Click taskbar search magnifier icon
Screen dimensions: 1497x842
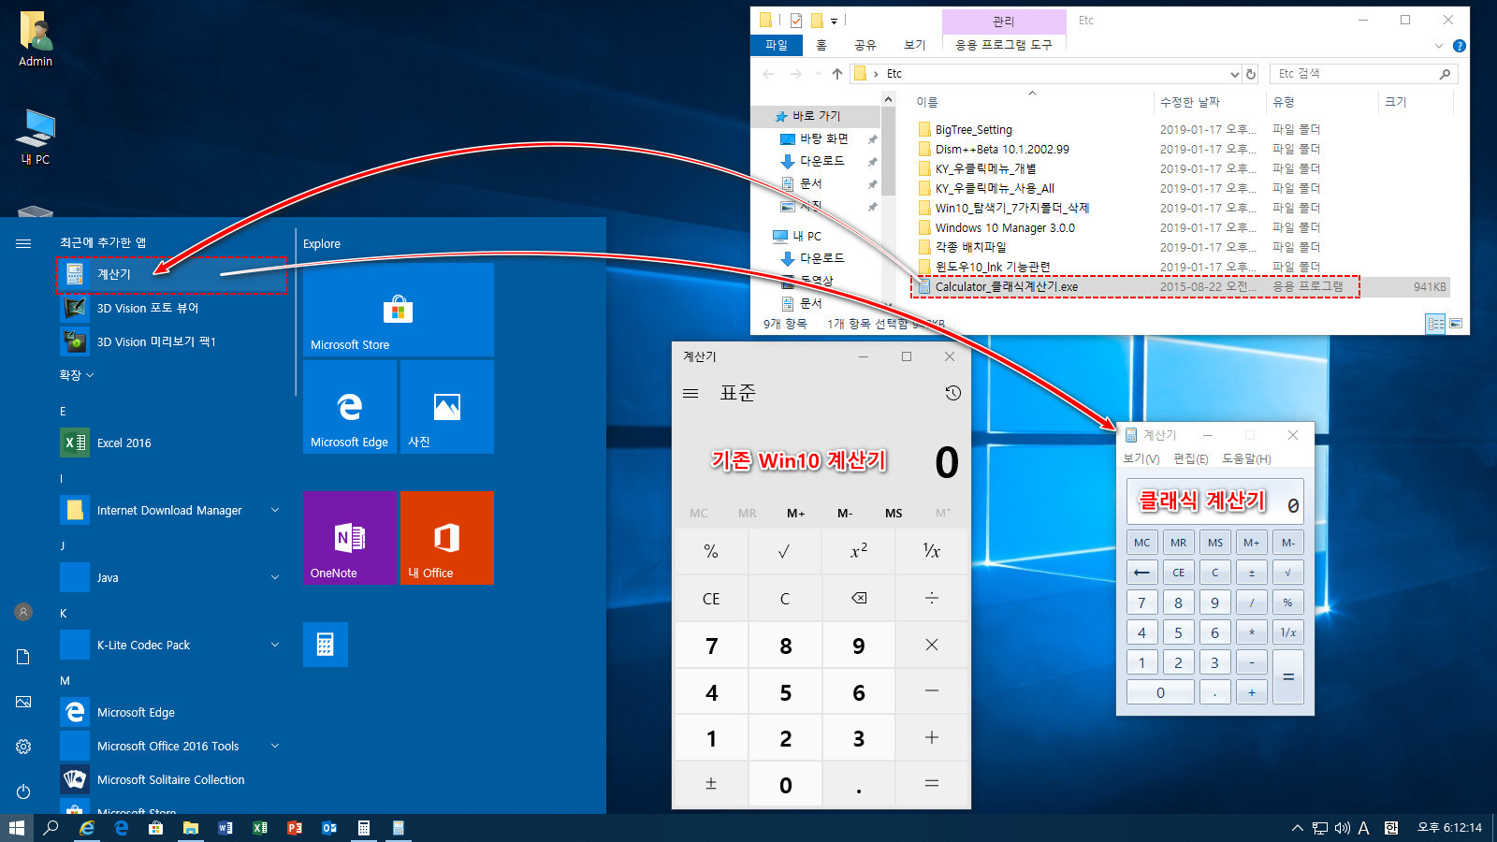(51, 828)
